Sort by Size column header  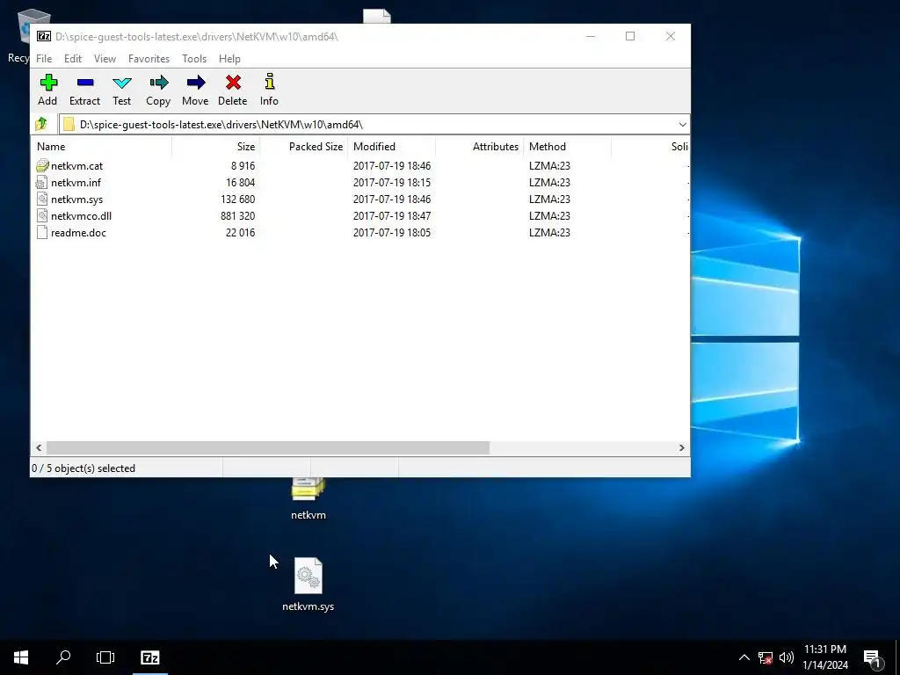coord(216,147)
